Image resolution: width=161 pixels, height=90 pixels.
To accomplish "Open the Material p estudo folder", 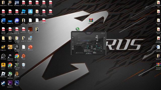I will pos(158,31).
